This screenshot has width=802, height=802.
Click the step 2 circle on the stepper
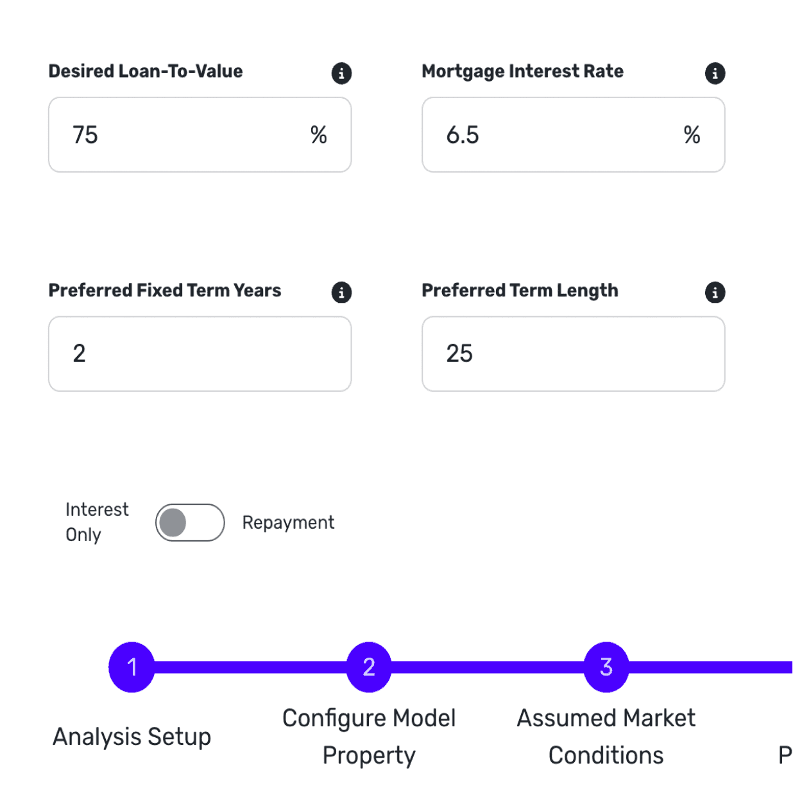(368, 667)
